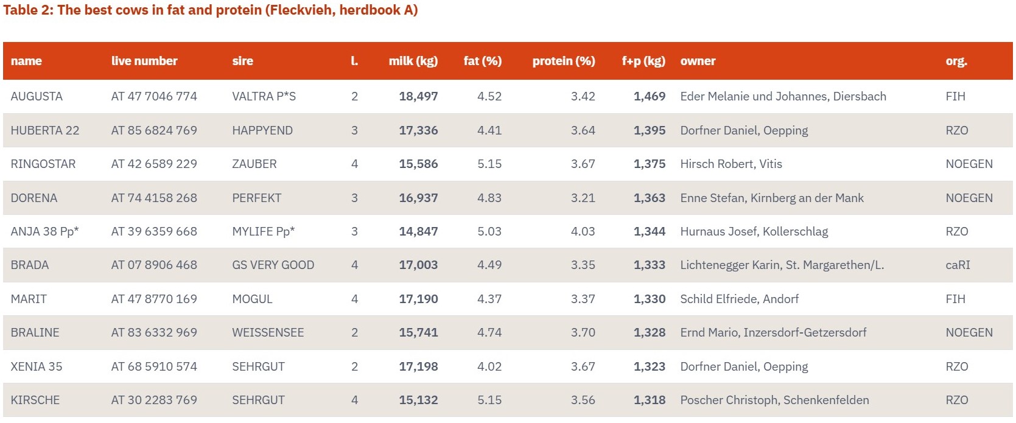Screen dimensions: 1016x423
Task: Click the 'name' column header
Action: (26, 61)
